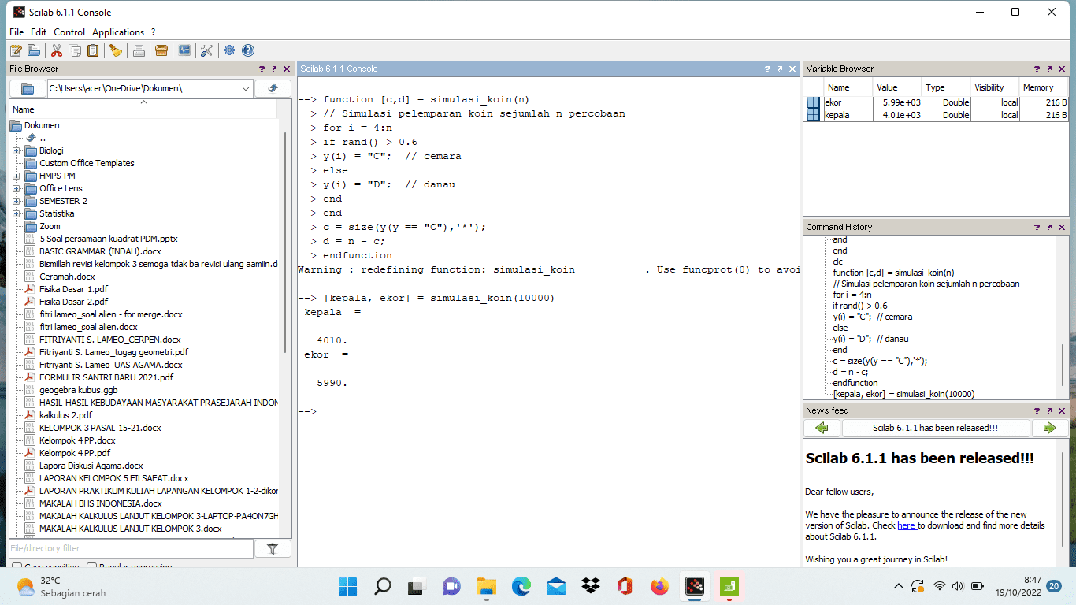Select the Custom Office Templates folder
Screen dimensions: 1076x605
point(87,163)
